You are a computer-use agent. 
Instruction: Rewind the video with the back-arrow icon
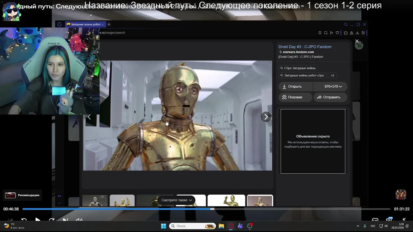24,220
